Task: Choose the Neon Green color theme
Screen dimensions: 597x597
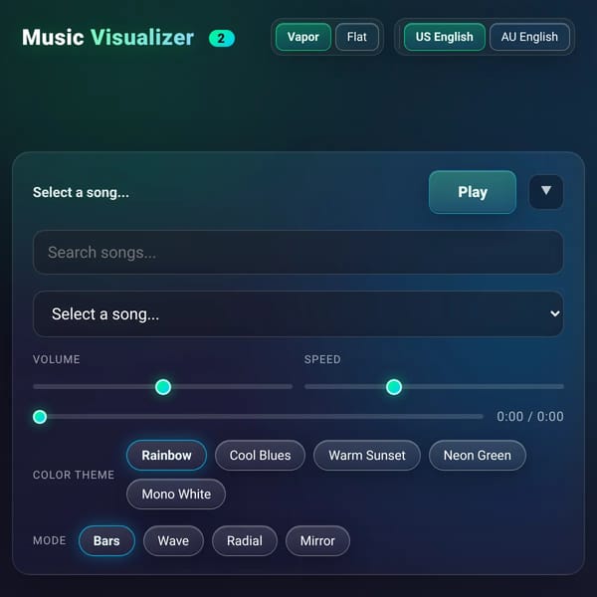Action: tap(478, 456)
